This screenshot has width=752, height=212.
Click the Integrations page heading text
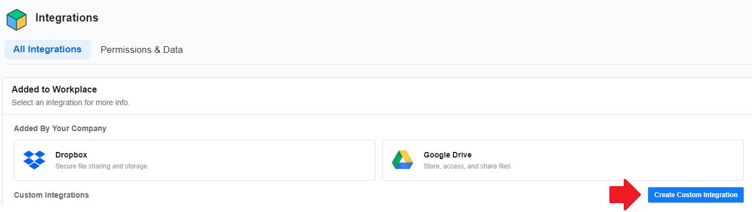pos(67,18)
